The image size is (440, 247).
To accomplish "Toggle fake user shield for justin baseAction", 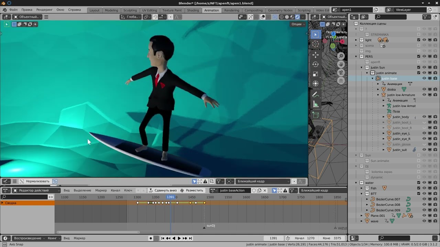I will click(254, 190).
